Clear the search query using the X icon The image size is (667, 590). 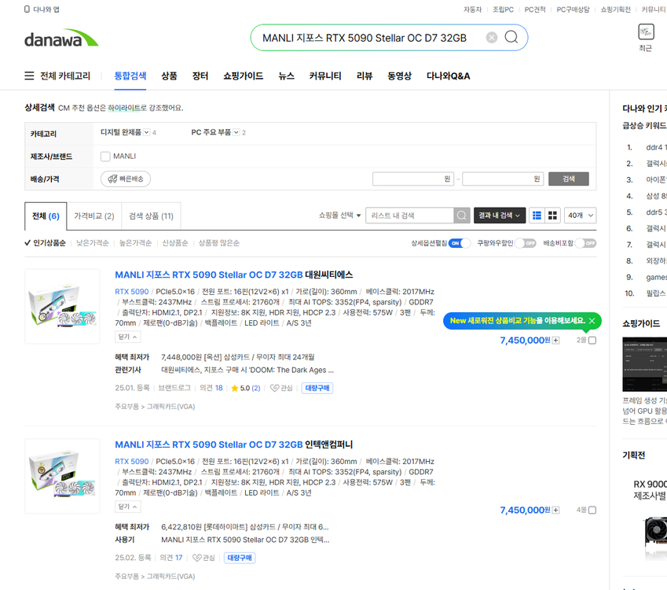491,37
